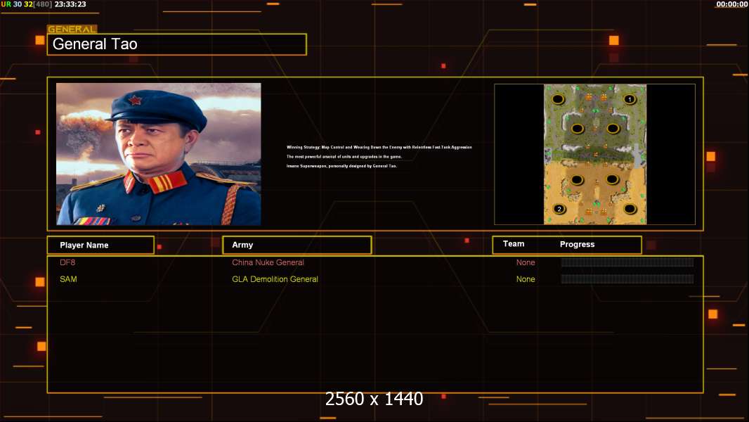
Task: Click the 23:33:23 clock readout
Action: point(70,4)
